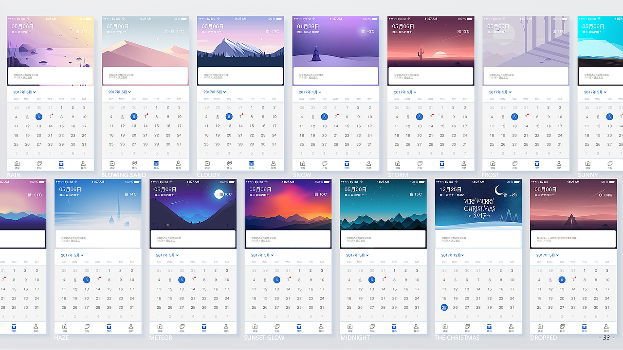Open the community icon in MIDNIGHT screen
The height and width of the screenshot is (350, 623).
(372, 327)
